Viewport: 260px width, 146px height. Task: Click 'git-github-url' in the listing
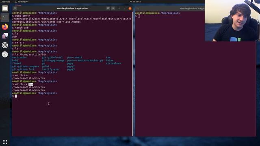point(52,58)
